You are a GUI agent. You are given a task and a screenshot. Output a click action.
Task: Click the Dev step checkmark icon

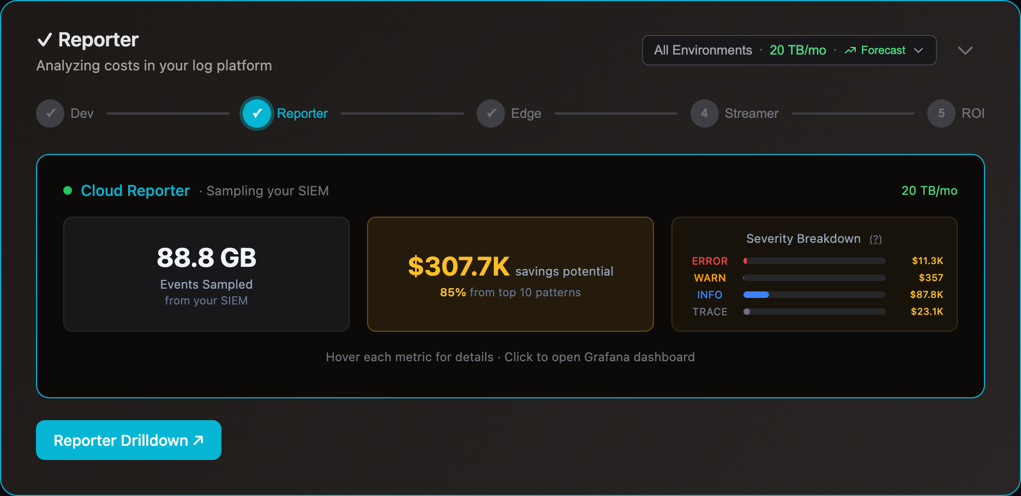pyautogui.click(x=50, y=113)
